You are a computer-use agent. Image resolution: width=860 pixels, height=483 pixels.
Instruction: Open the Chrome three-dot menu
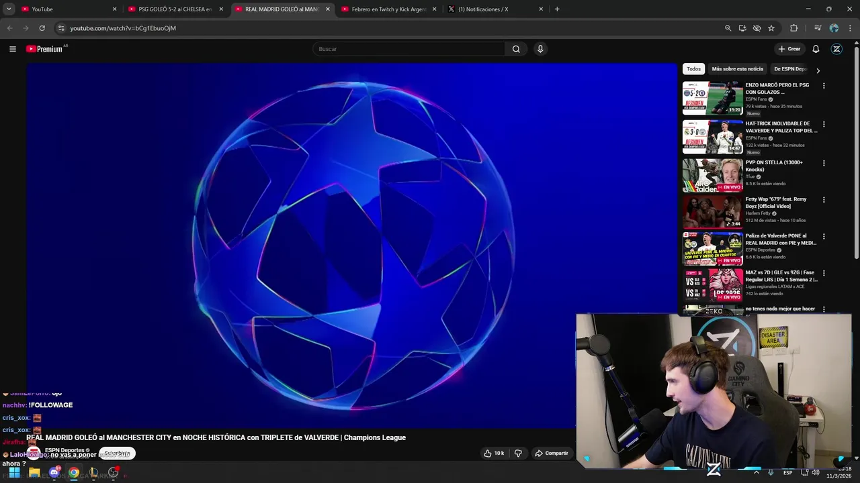(x=851, y=28)
